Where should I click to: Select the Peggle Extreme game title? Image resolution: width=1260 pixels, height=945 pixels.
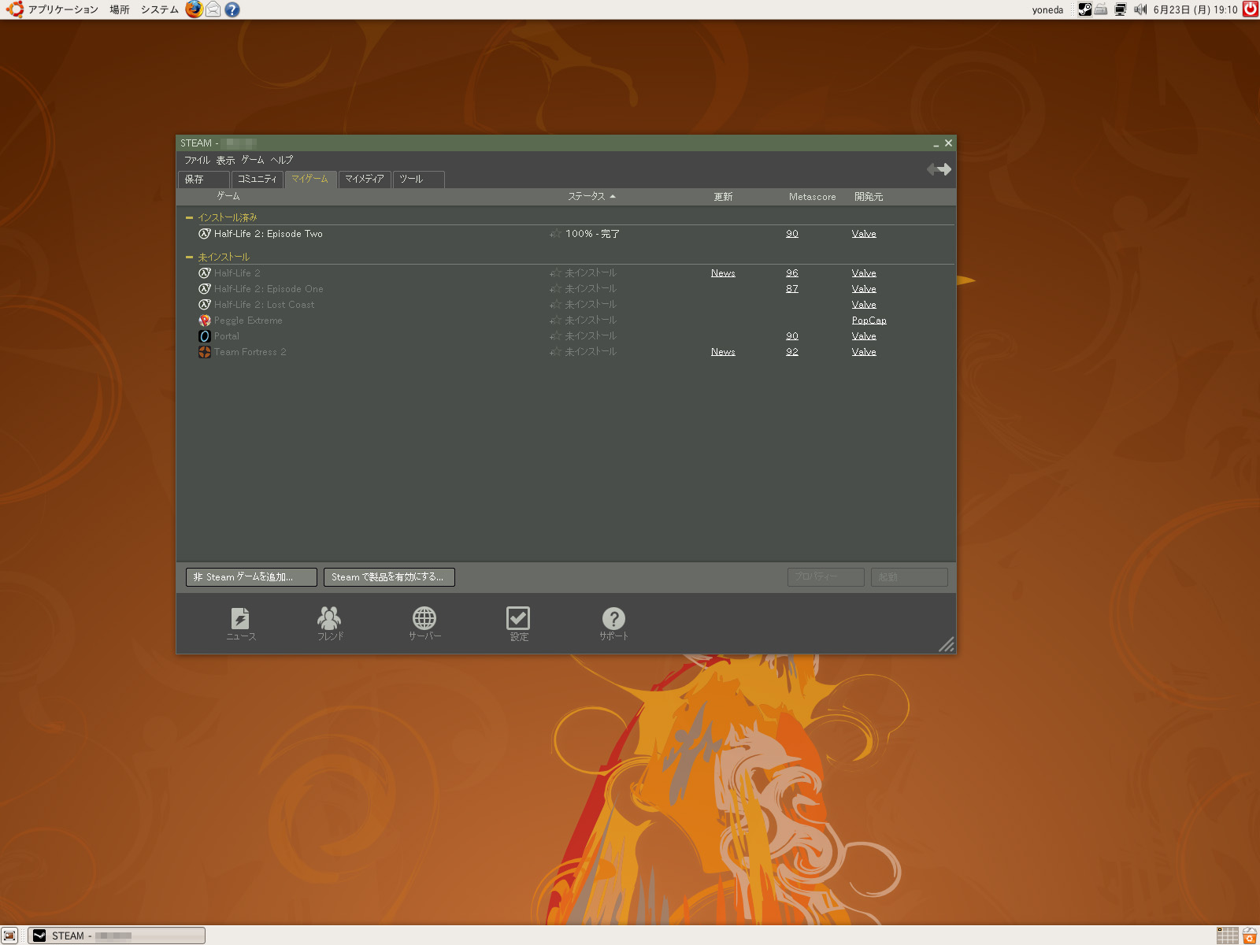pyautogui.click(x=248, y=321)
